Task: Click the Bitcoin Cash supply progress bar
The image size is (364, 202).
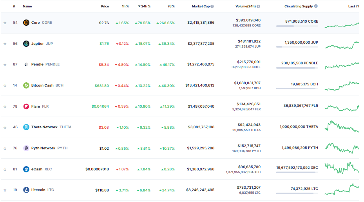Action: 297,89
